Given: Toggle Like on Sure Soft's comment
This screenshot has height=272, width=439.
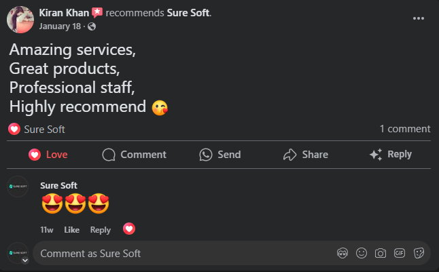Looking at the screenshot, I should [x=71, y=230].
